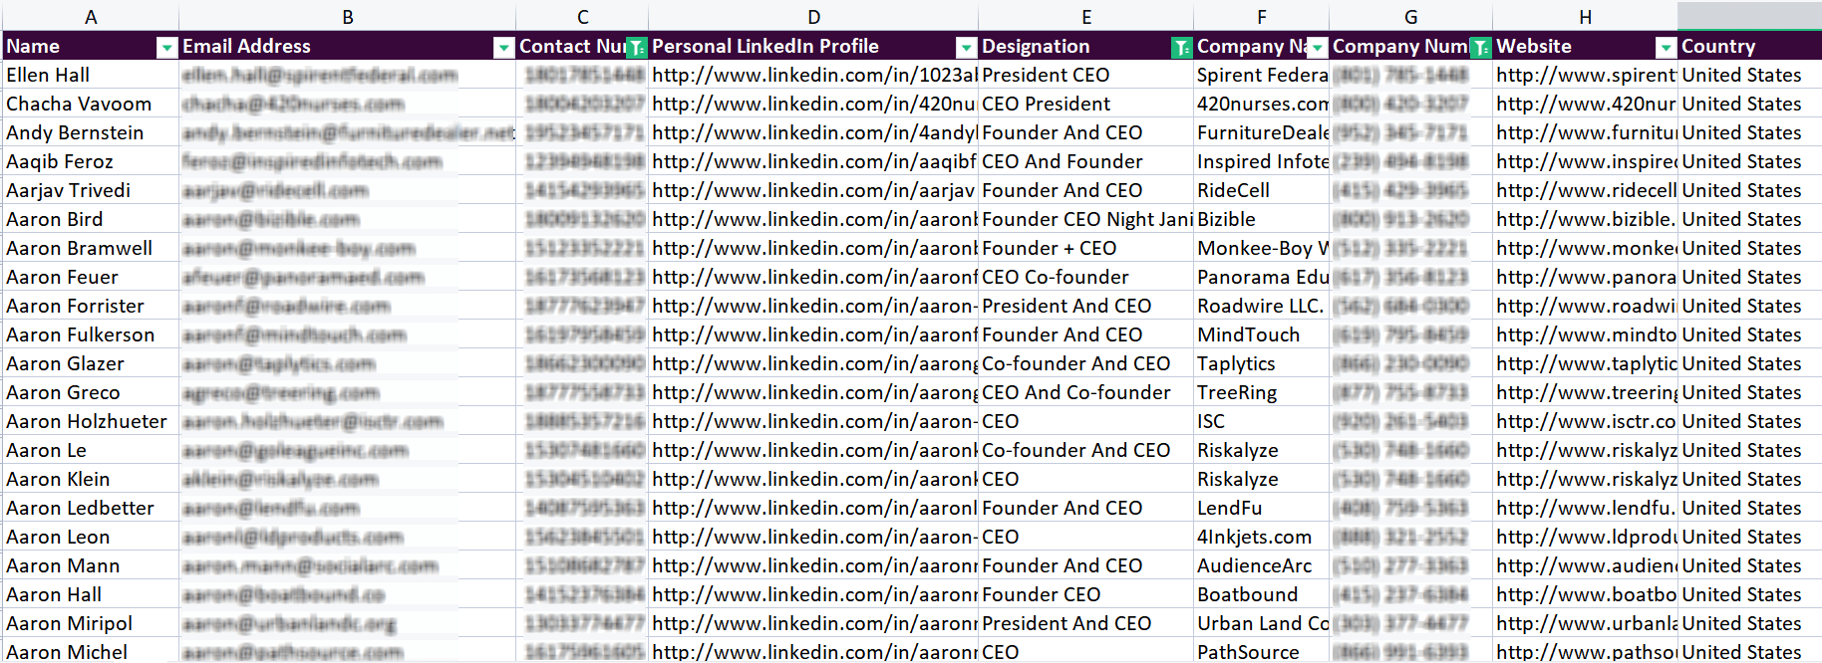Image resolution: width=1822 pixels, height=663 pixels.
Task: Click the RideCell company cell
Action: pyautogui.click(x=1262, y=190)
